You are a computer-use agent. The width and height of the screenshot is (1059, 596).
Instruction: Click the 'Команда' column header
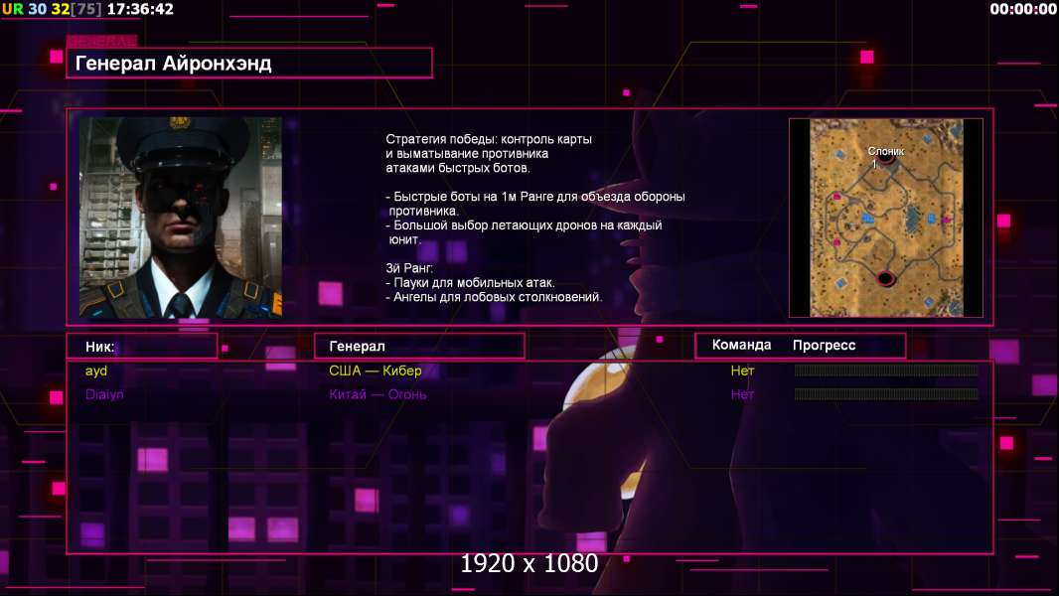(741, 345)
